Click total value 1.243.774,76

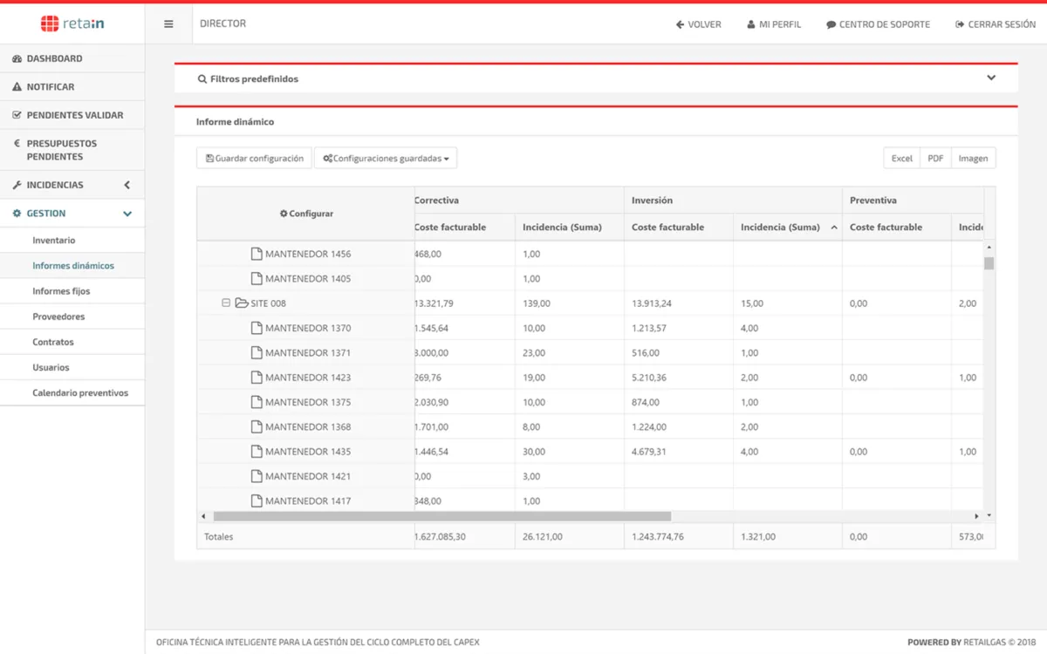point(658,536)
